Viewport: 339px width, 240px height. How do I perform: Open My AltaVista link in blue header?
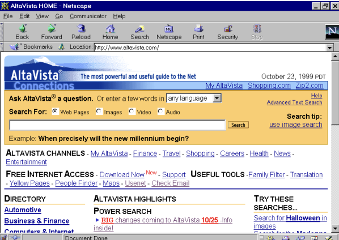click(x=224, y=85)
